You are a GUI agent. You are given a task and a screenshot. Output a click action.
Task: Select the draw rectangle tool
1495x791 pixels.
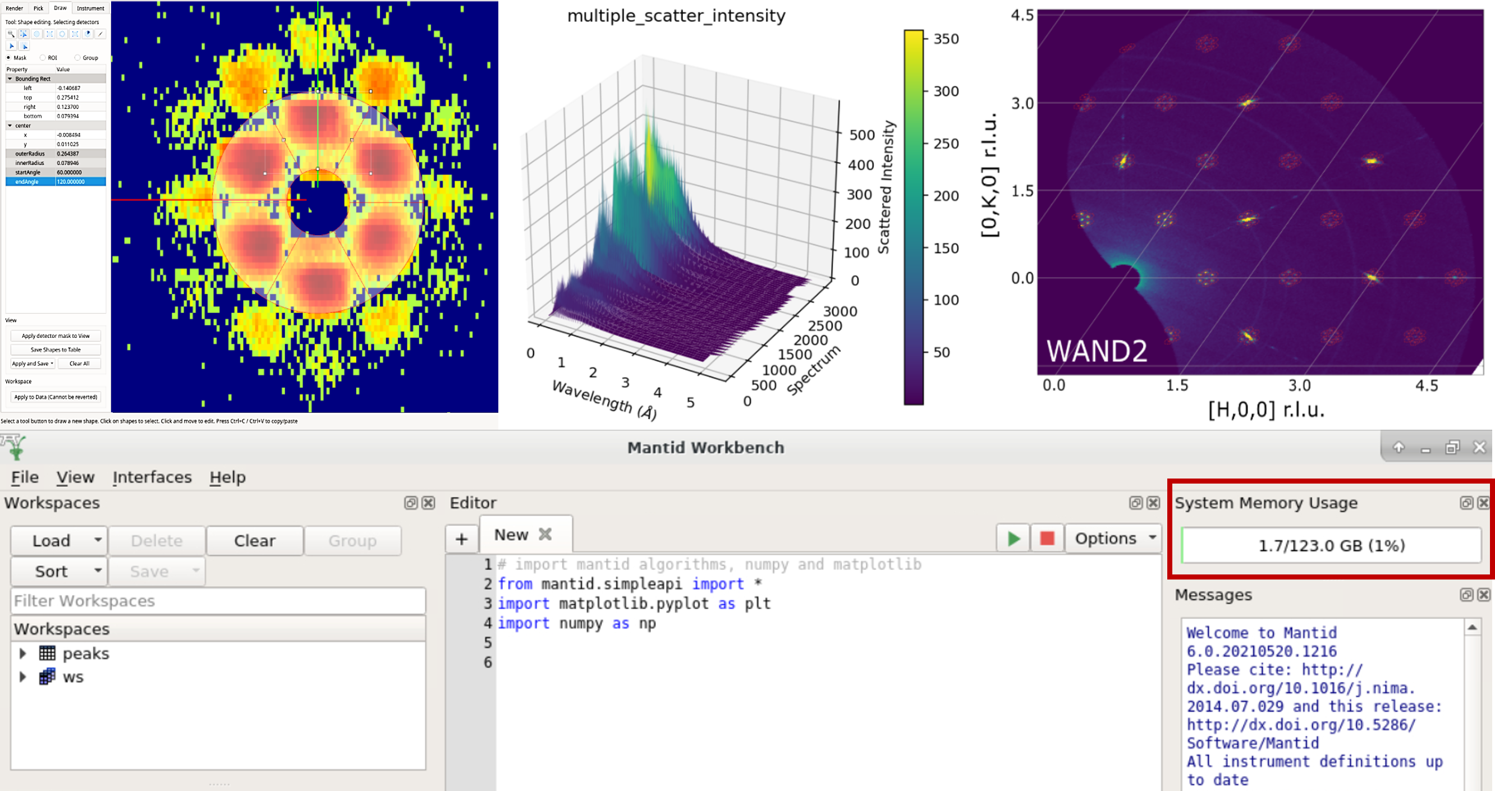pos(49,34)
